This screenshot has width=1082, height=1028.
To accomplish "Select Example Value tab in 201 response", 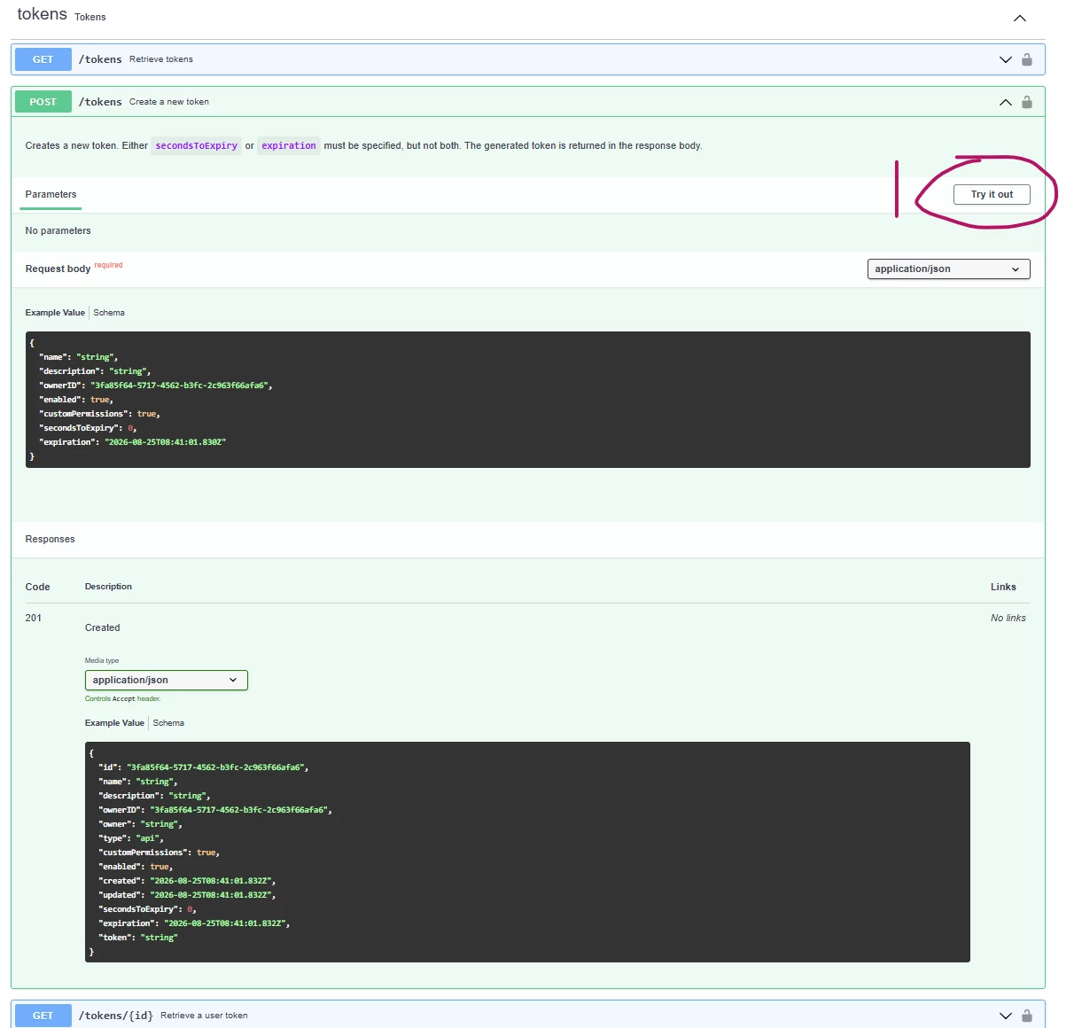I will [114, 723].
